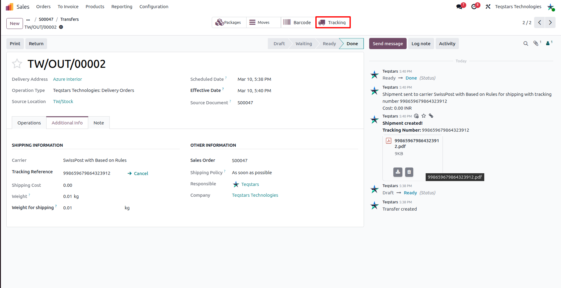This screenshot has height=288, width=561.
Task: Click the New button
Action: tap(15, 23)
